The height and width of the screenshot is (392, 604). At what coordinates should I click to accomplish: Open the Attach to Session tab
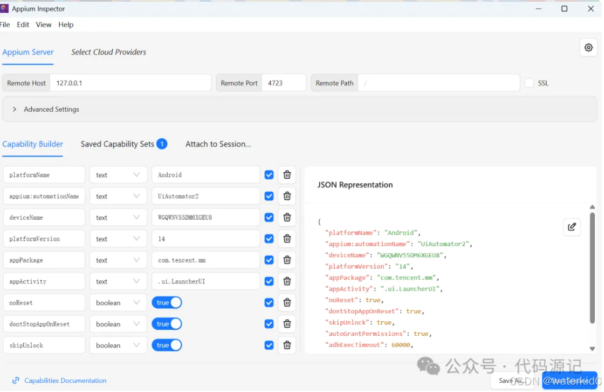point(219,145)
